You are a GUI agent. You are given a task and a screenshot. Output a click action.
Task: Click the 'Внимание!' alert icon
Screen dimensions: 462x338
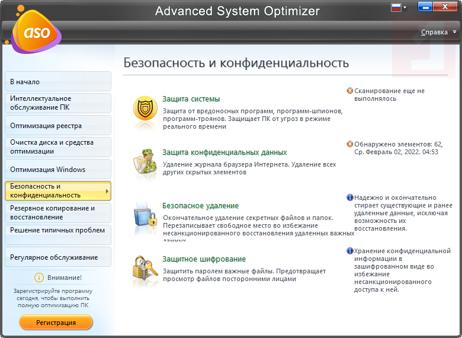39,278
